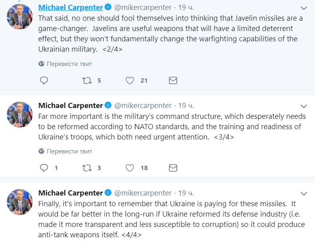Open the 2/4 tweet's '19 ч.' timestamp
Image resolution: width=315 pixels, height=242 pixels.
[186, 8]
